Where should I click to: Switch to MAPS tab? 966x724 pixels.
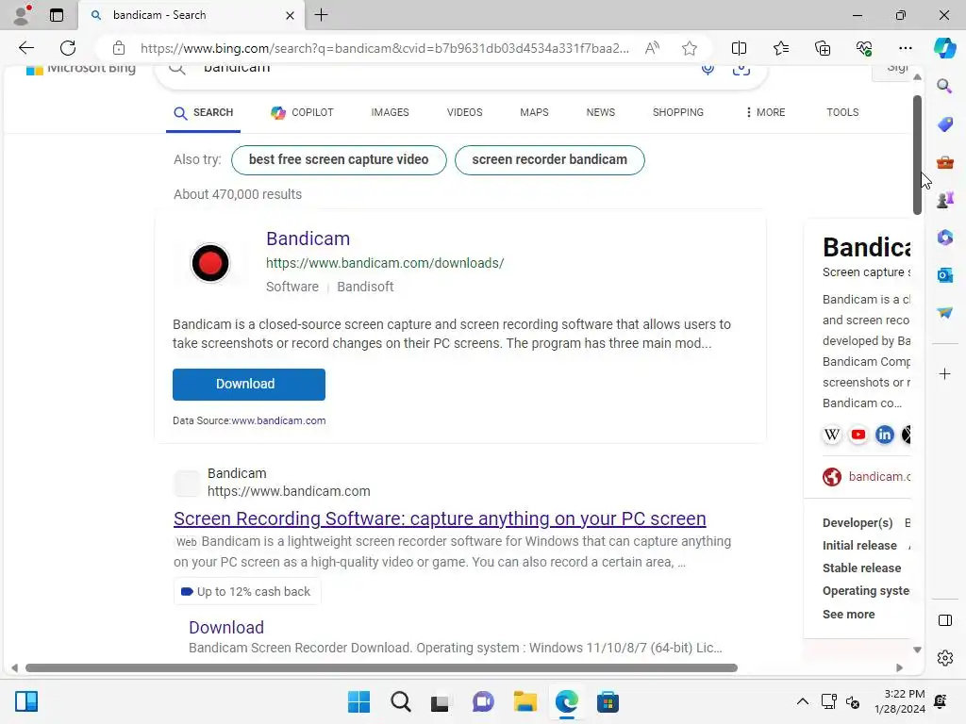click(534, 113)
